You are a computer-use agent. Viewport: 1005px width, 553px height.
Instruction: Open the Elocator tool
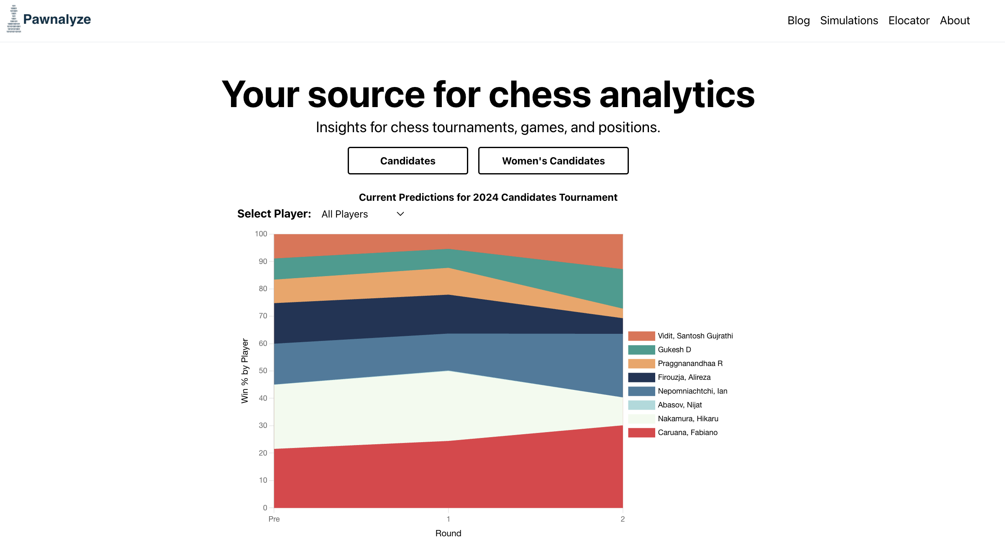909,20
